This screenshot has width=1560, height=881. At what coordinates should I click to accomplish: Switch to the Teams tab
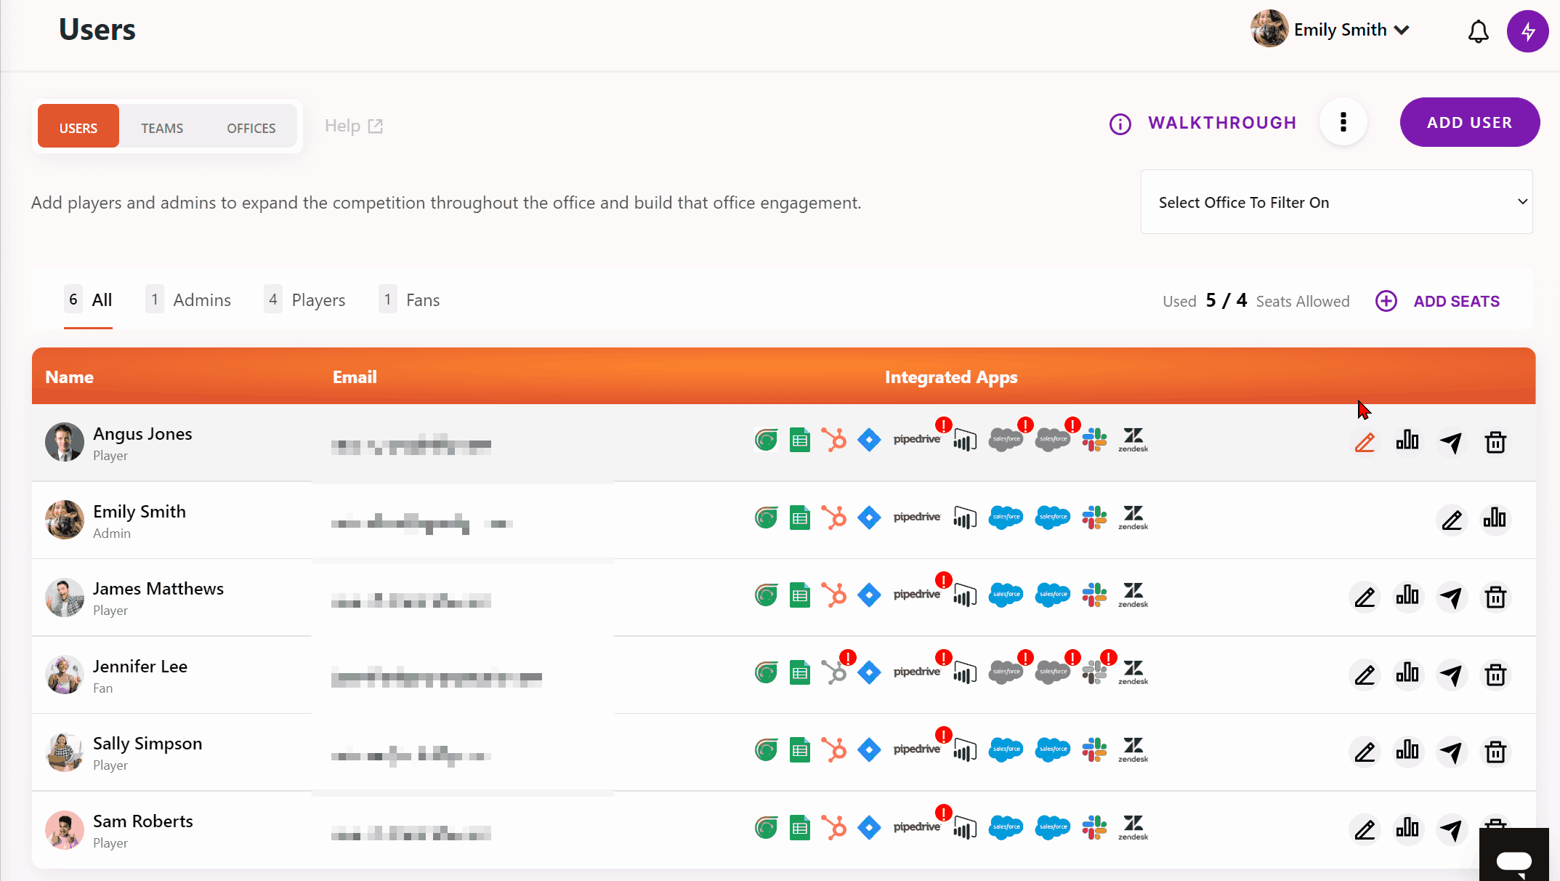pyautogui.click(x=162, y=128)
